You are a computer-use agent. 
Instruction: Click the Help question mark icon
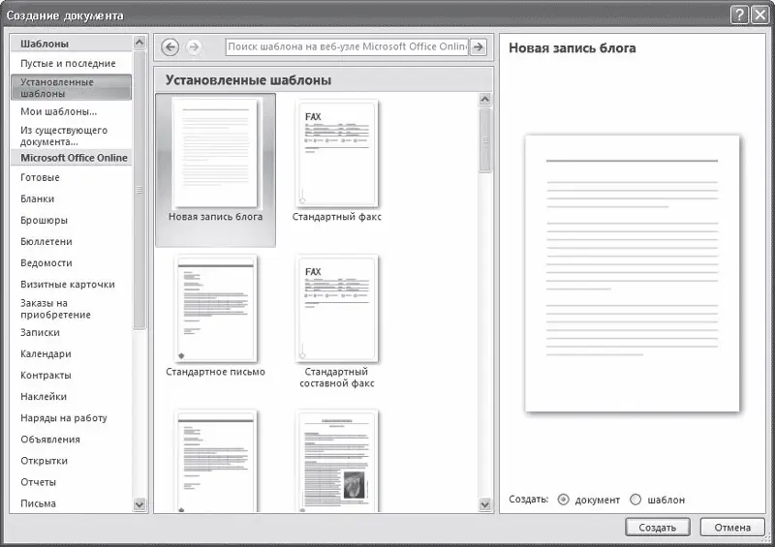(738, 15)
